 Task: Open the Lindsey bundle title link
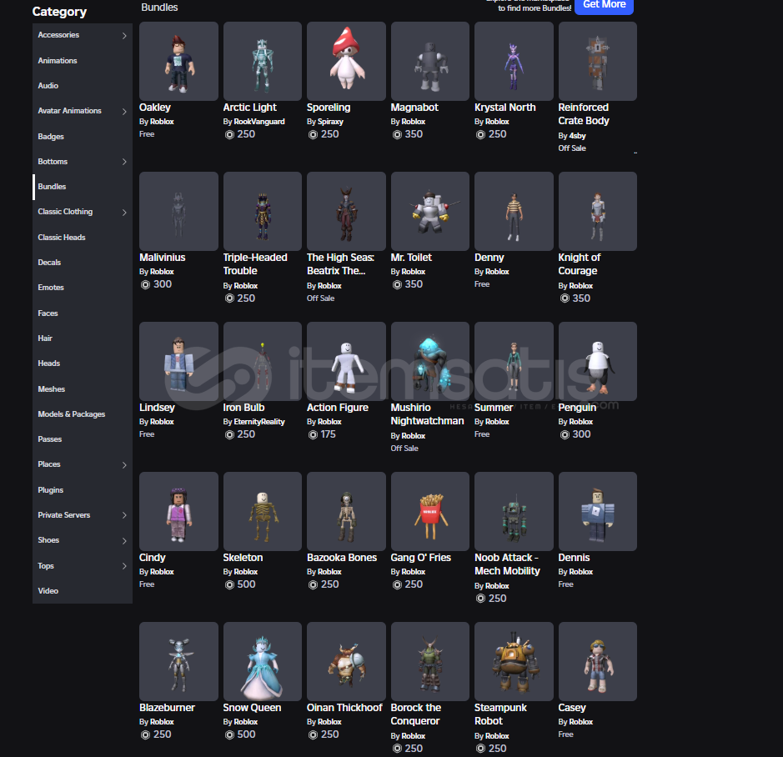click(158, 408)
